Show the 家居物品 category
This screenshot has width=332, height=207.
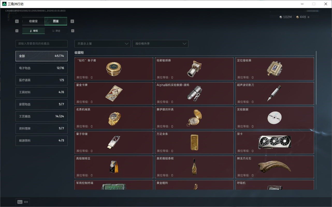(x=41, y=104)
